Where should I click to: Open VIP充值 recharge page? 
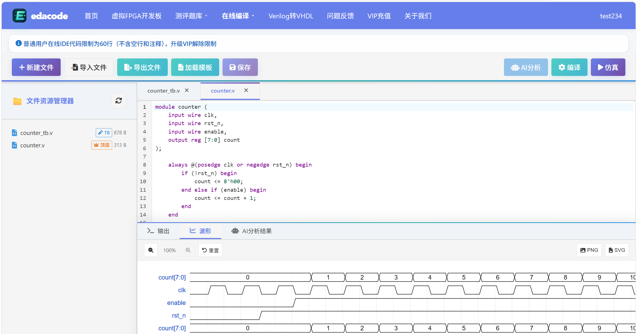point(379,16)
